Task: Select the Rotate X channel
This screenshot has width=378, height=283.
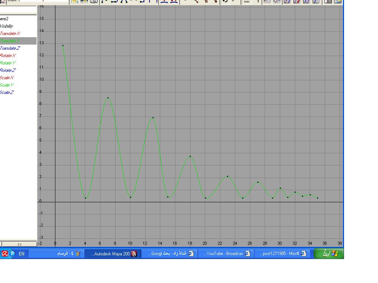Action: pyautogui.click(x=8, y=56)
